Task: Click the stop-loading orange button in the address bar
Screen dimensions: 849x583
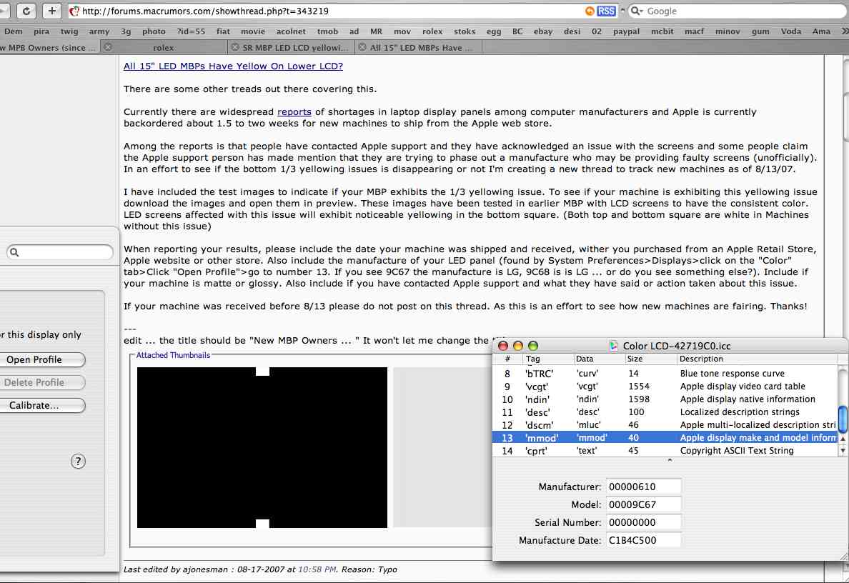Action: click(x=590, y=11)
